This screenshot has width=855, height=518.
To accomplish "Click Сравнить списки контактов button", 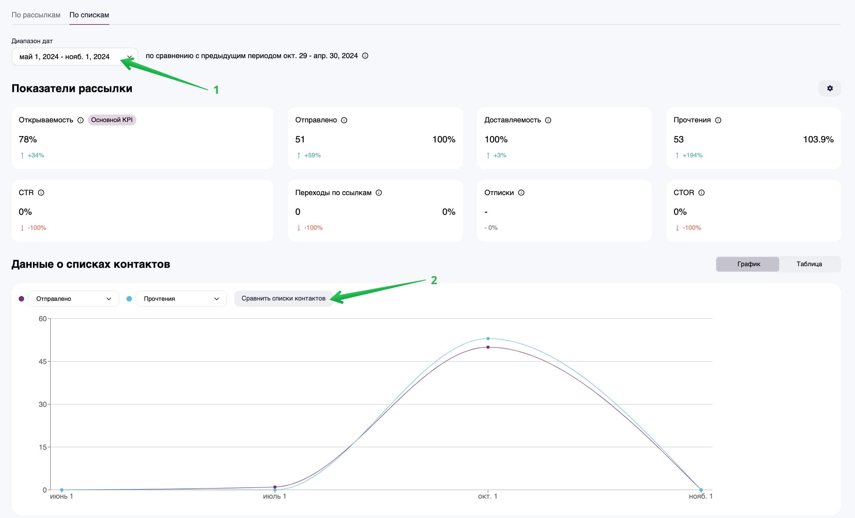I will click(284, 298).
